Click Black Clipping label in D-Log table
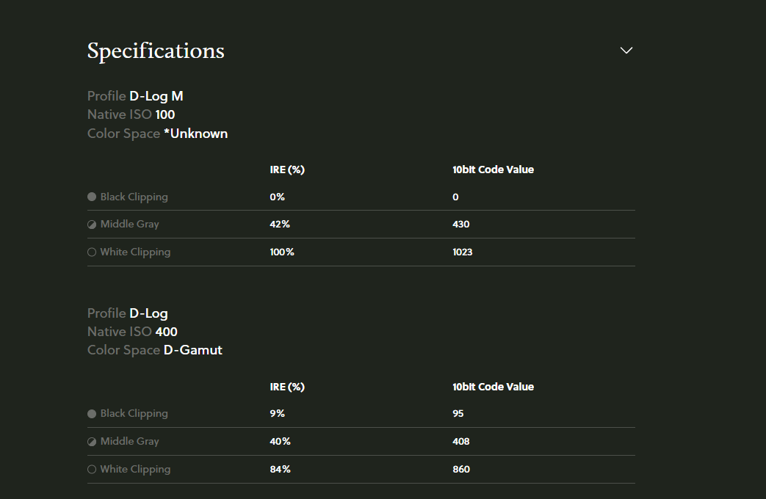Viewport: 766px width, 499px height. [134, 414]
